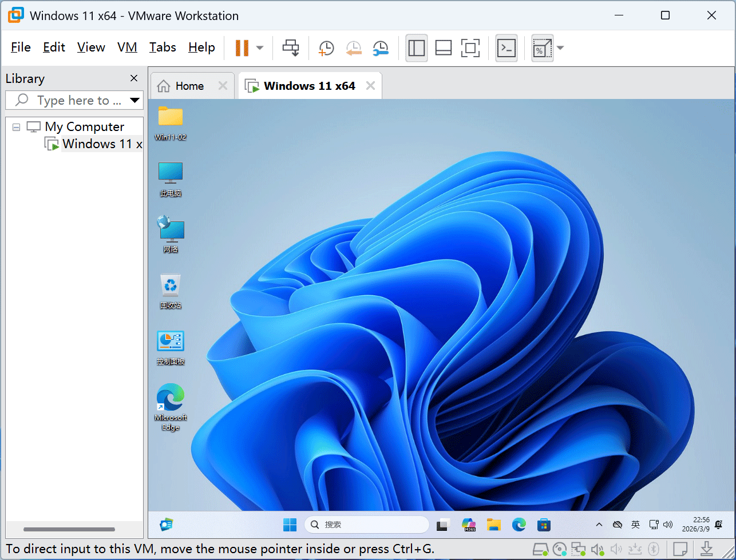Click Send Ctrl+Alt+Del toolbar icon
The height and width of the screenshot is (560, 736).
click(291, 48)
